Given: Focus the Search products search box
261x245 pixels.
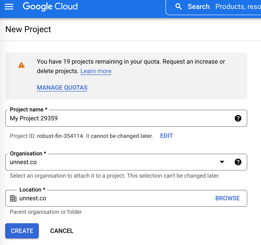Looking at the screenshot, I should [213, 7].
